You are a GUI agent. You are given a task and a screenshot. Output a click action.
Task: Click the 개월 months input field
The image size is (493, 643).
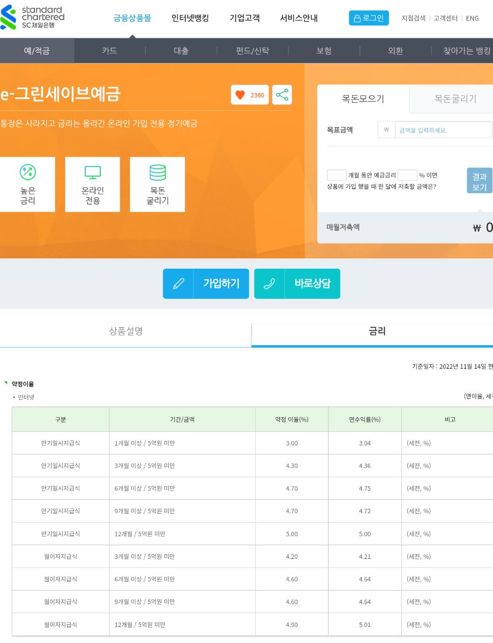coord(336,175)
